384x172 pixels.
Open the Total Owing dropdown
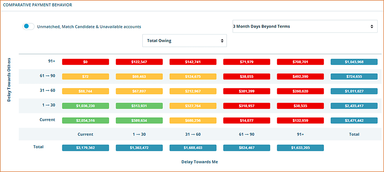click(x=184, y=41)
